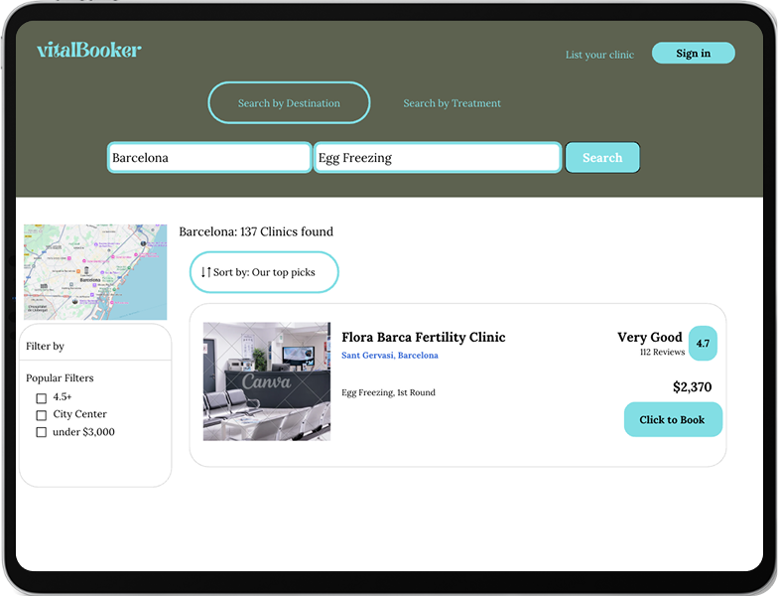Click the vitalBooker logo
Viewport: 778px width, 596px height.
pyautogui.click(x=88, y=50)
